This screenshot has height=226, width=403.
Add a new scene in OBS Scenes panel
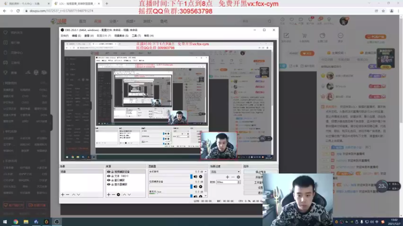point(62,195)
